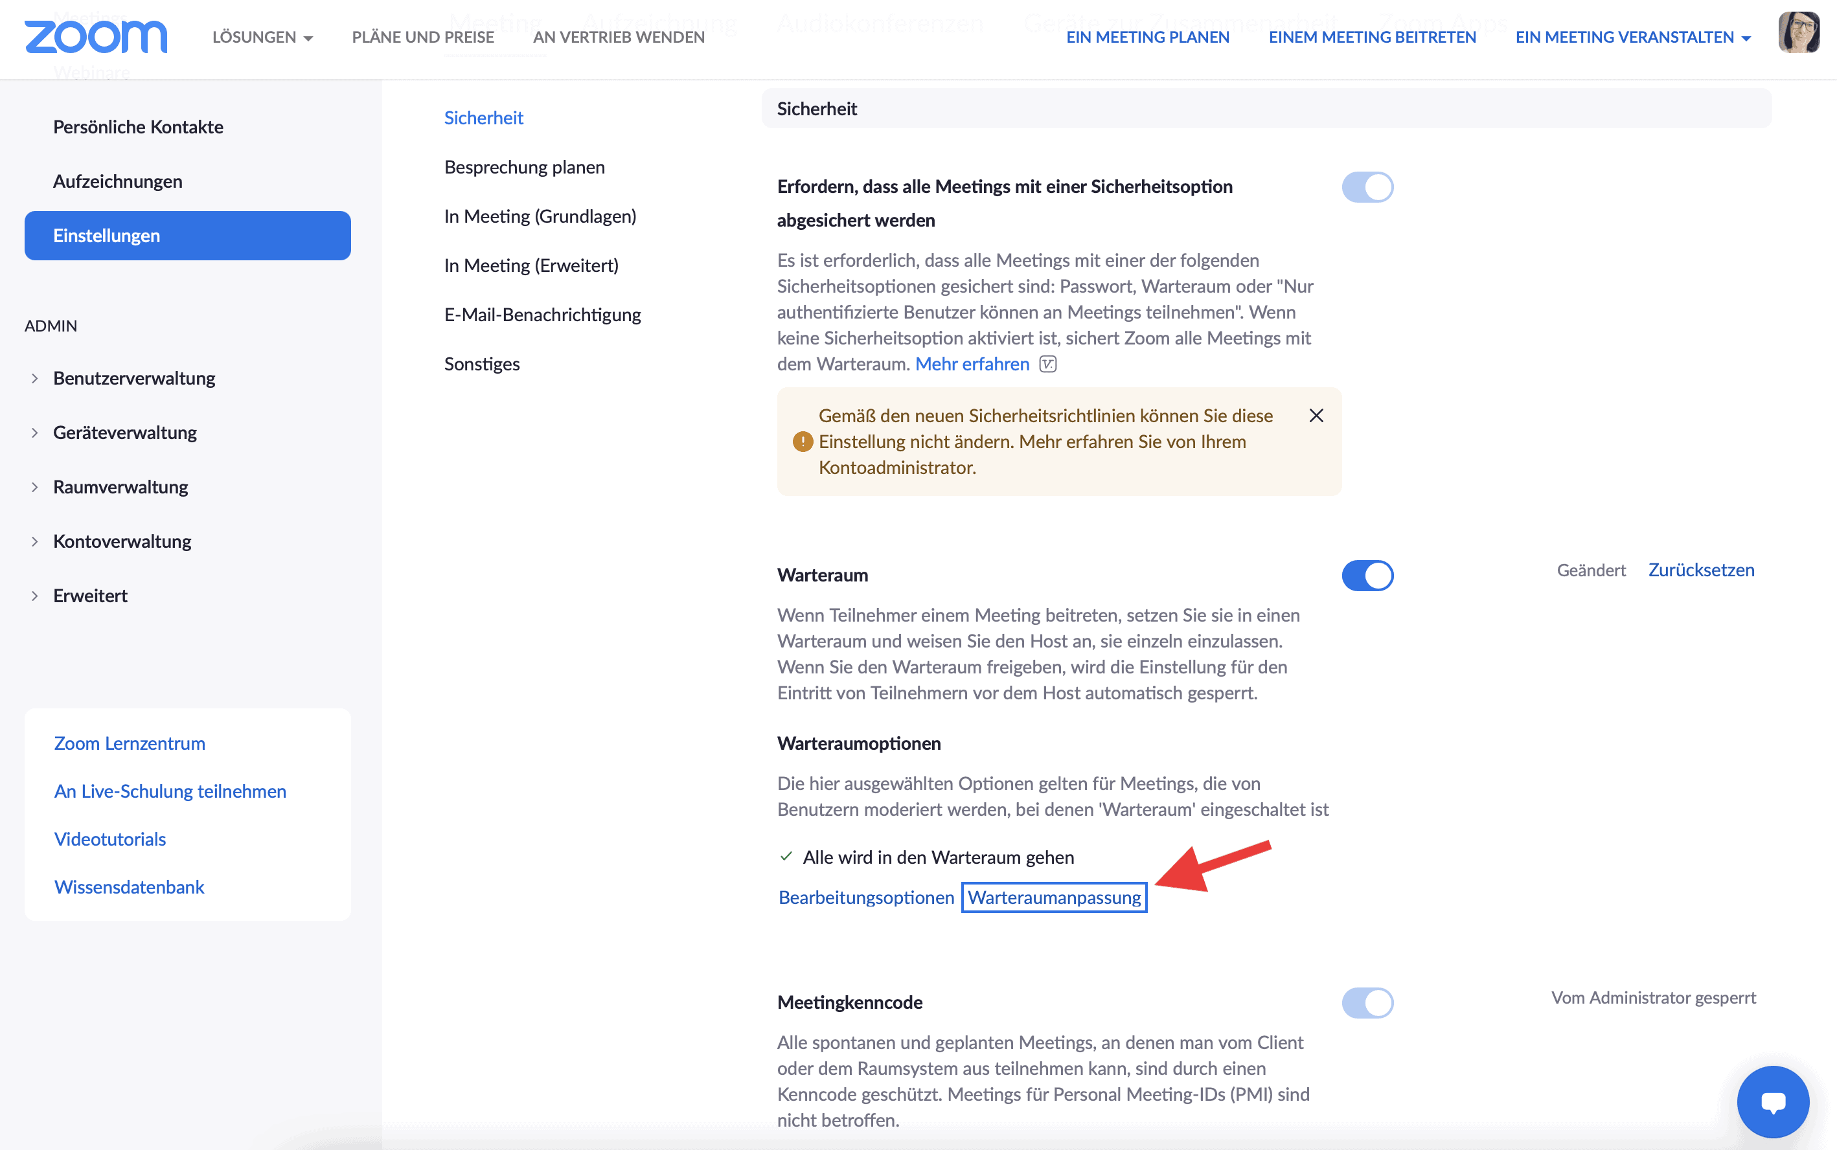Image resolution: width=1837 pixels, height=1150 pixels.
Task: Open the user profile avatar
Action: coord(1798,33)
